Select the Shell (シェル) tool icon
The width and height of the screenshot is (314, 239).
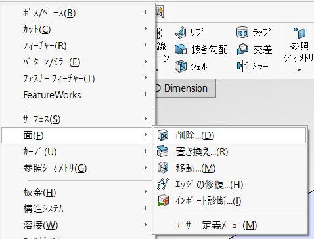(181, 66)
